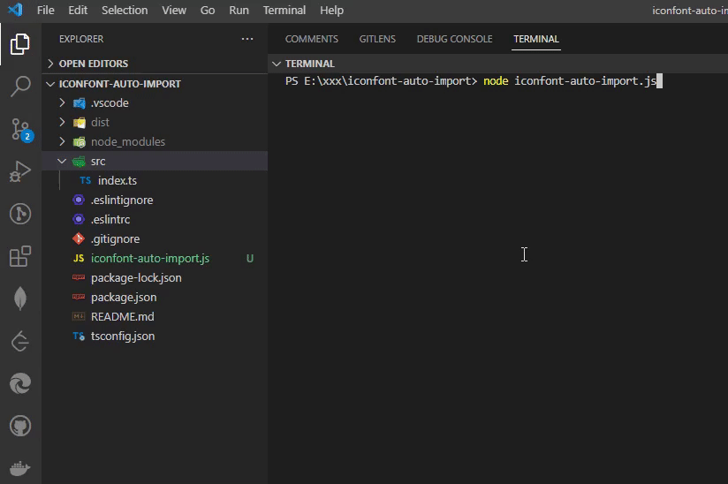Open the Terminal menu in menu bar
Screen dimensions: 728x484
click(x=284, y=11)
